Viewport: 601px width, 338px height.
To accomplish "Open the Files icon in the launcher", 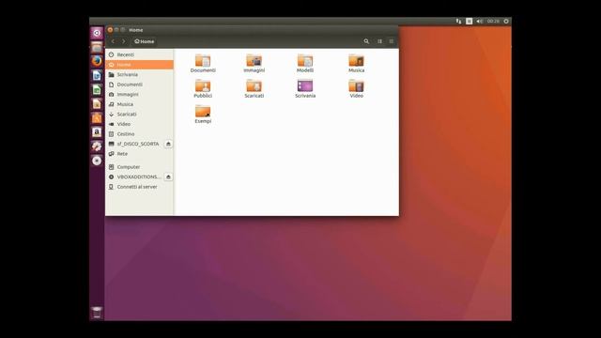I will pos(97,47).
